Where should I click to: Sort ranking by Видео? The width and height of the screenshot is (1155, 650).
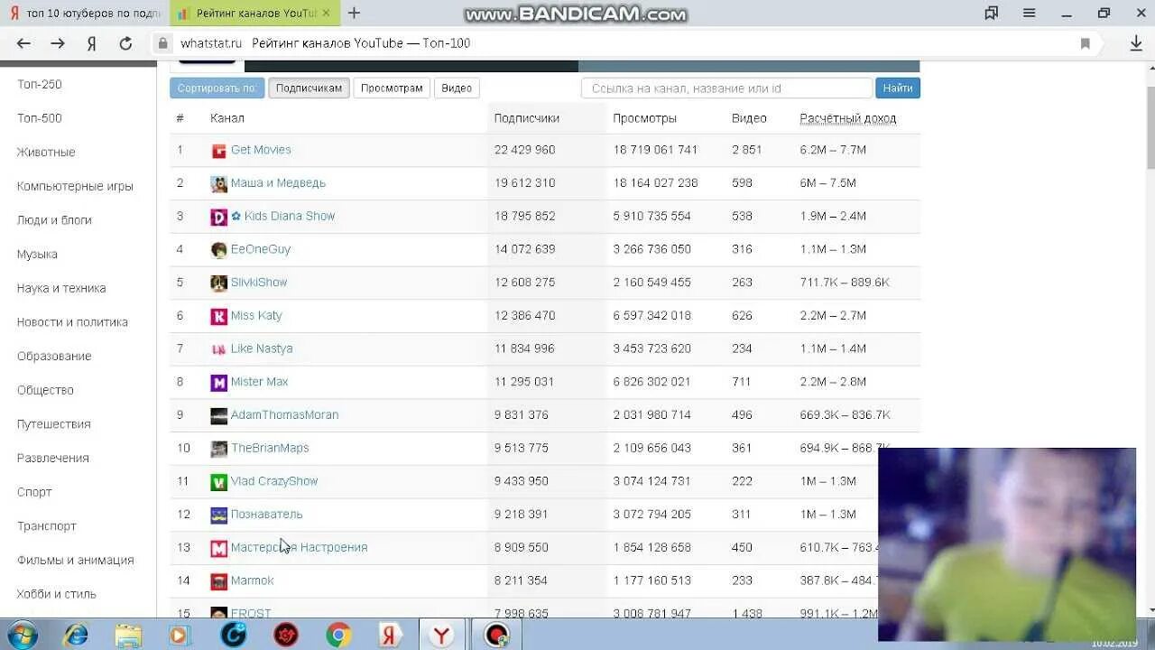tap(457, 88)
